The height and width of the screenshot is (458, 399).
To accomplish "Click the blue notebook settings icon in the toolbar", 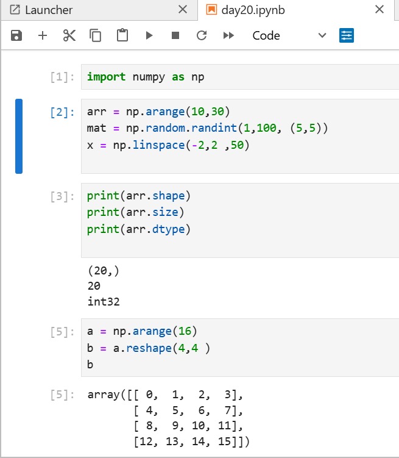I will click(347, 35).
